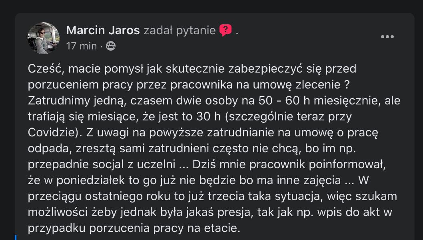Click the group audience icon beside timestamp

[111, 46]
